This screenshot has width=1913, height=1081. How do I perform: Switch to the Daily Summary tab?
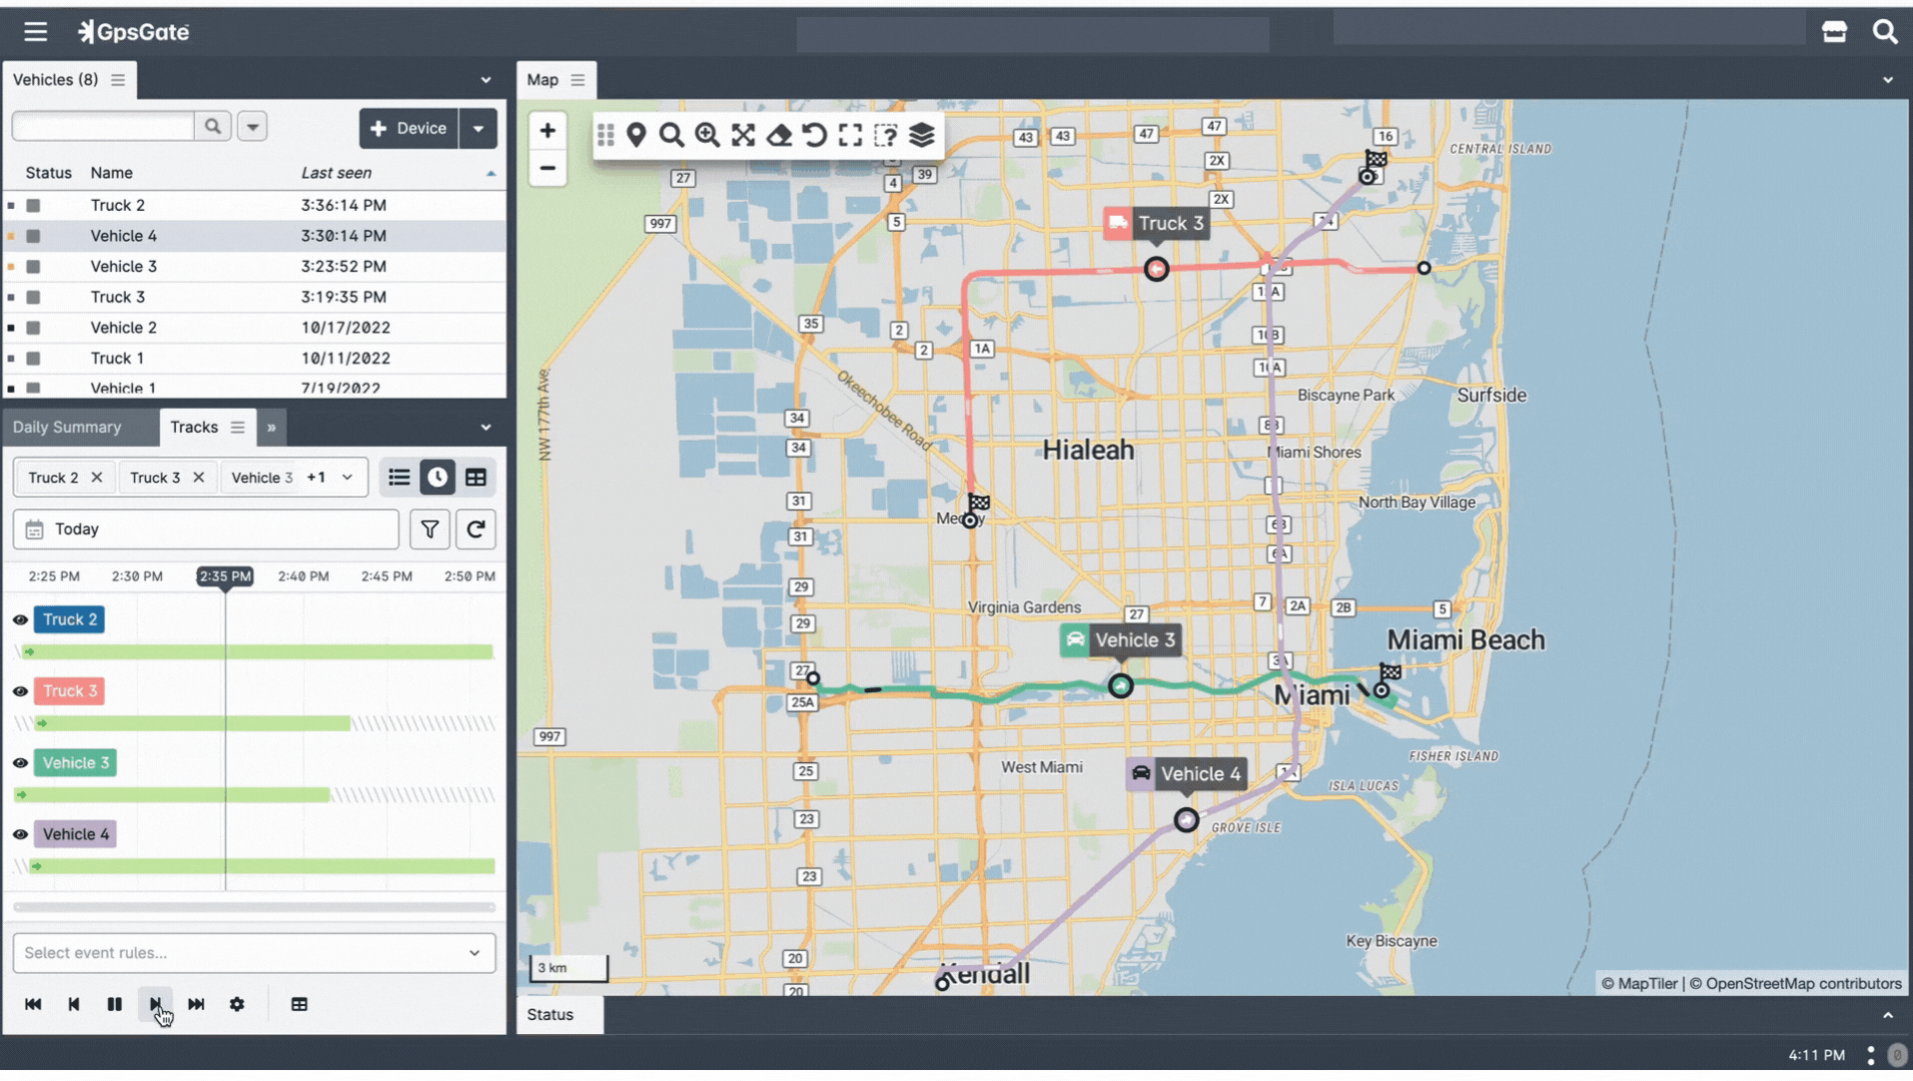[66, 427]
